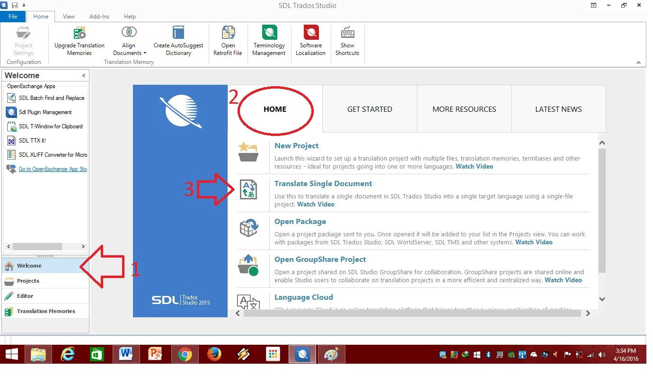Click OpenExchange Apps list scroll left arrow
Viewport: 653px width, 376px height.
click(x=9, y=246)
